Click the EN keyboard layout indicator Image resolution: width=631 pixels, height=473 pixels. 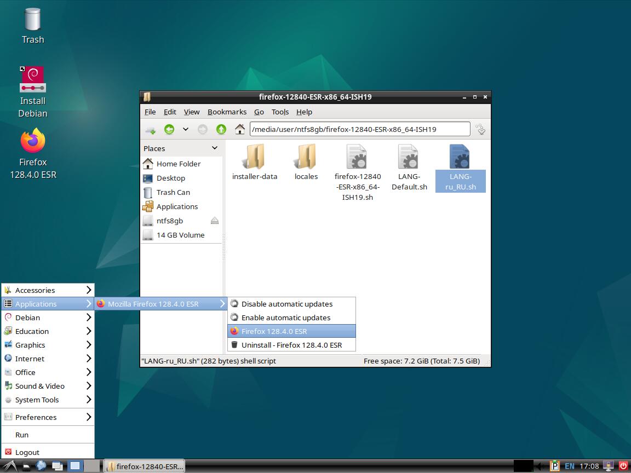pyautogui.click(x=570, y=466)
